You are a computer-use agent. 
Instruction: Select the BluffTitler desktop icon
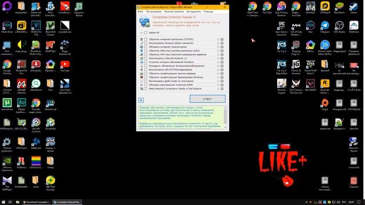50,47
